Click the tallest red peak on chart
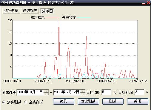The height and width of the screenshot is (110, 151). point(59,20)
